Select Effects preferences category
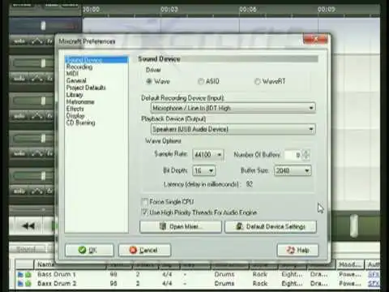 point(75,109)
